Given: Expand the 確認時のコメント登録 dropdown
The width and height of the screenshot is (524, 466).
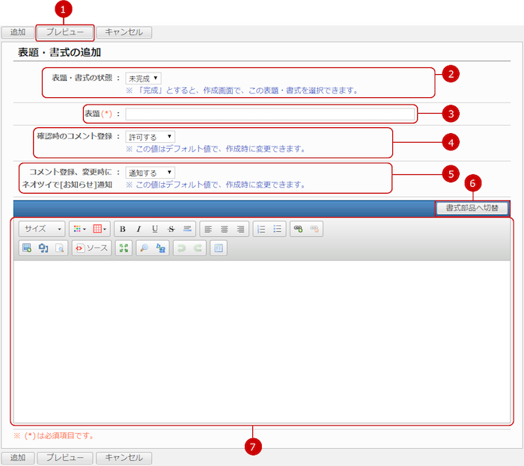Looking at the screenshot, I should pos(150,137).
